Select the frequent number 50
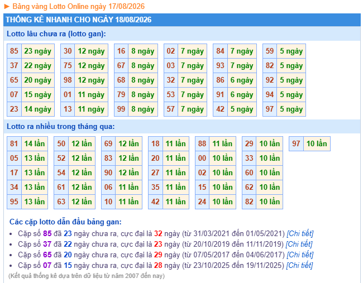363x283 pixels. [61, 143]
